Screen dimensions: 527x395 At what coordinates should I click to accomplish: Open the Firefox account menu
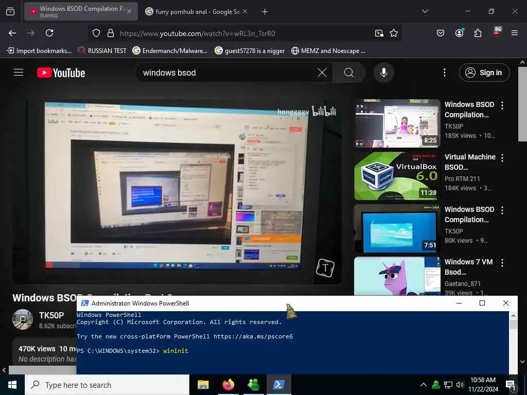point(459,33)
